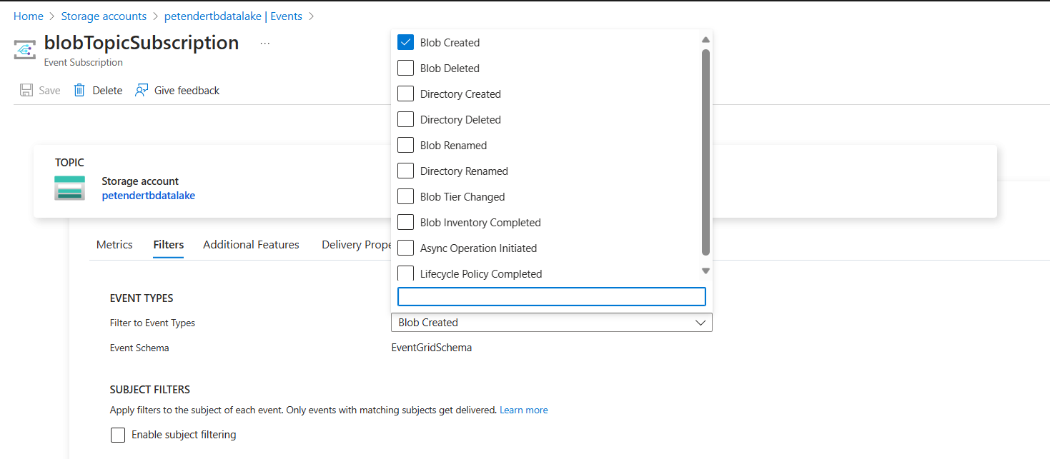Click the SUBJECT FILTERS heading
Viewport: 1050px width, 459px height.
click(150, 390)
